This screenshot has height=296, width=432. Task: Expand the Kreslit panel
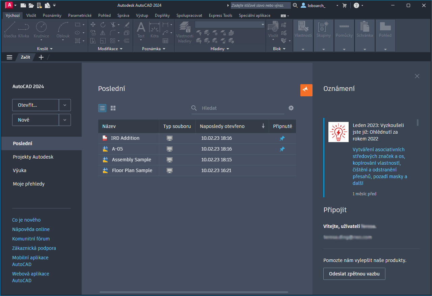(45, 49)
